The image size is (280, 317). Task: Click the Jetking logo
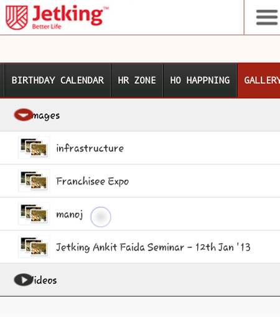[x=57, y=17]
